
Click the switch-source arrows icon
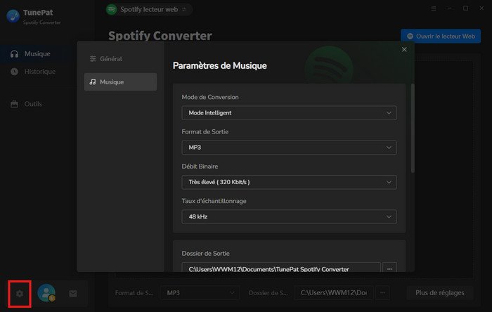184,9
